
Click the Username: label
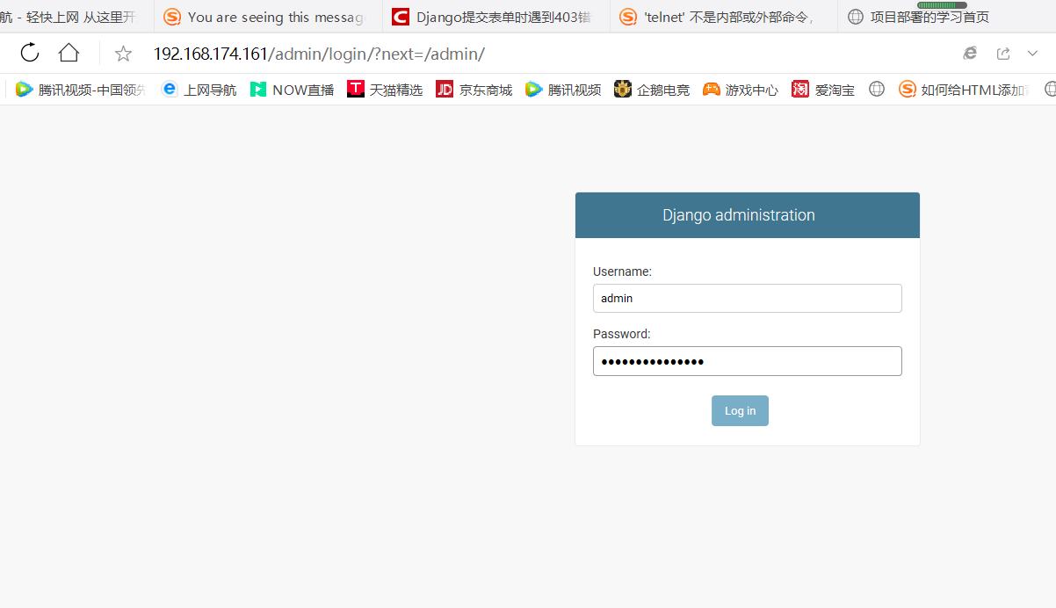622,271
